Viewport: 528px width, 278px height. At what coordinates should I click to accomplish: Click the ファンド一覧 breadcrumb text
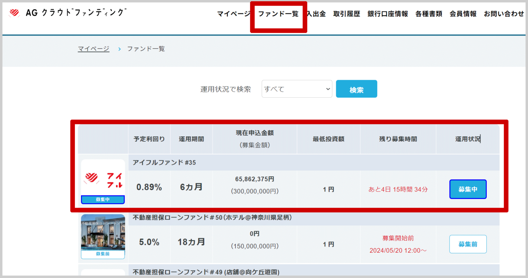[x=146, y=49]
